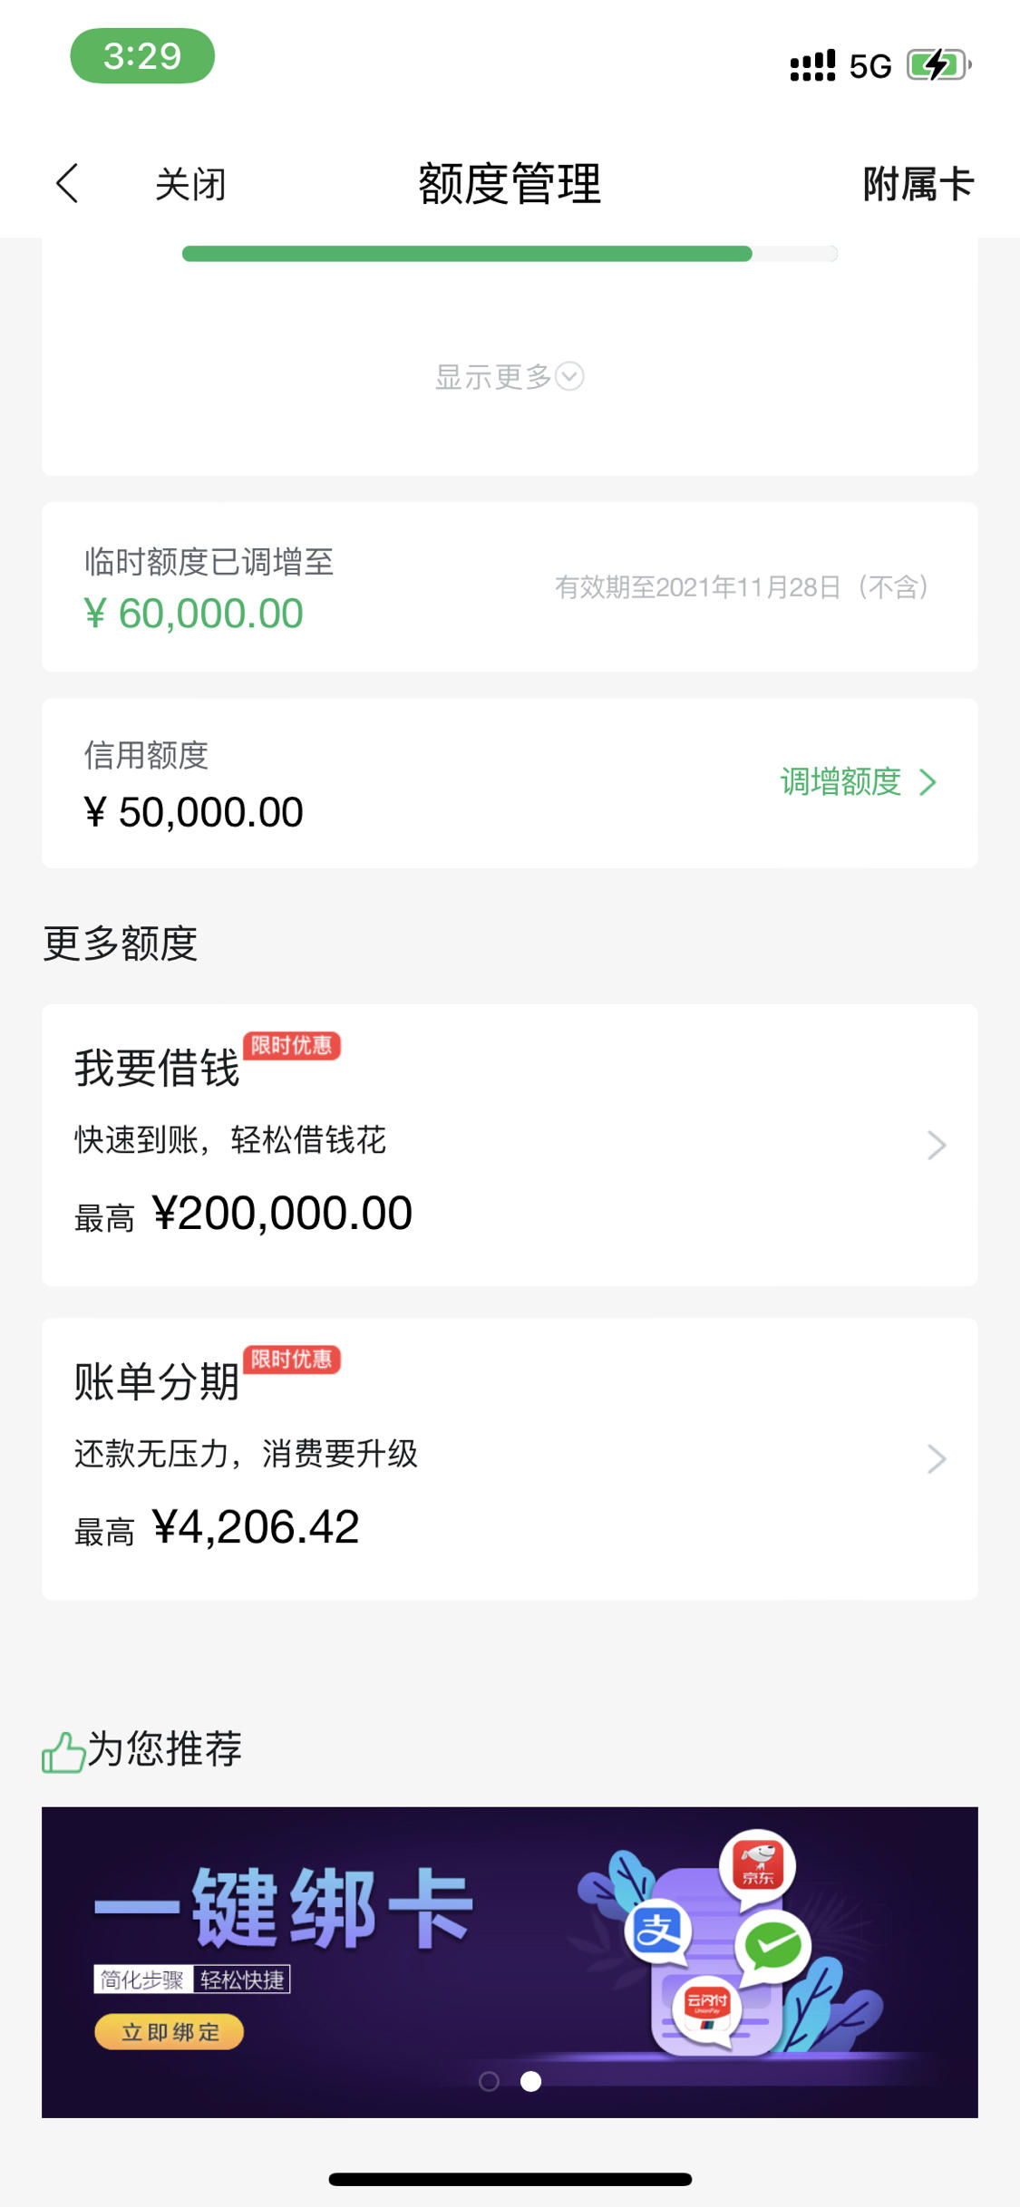Tap the green credit usage progress bar
The height and width of the screenshot is (2207, 1020).
click(x=510, y=254)
